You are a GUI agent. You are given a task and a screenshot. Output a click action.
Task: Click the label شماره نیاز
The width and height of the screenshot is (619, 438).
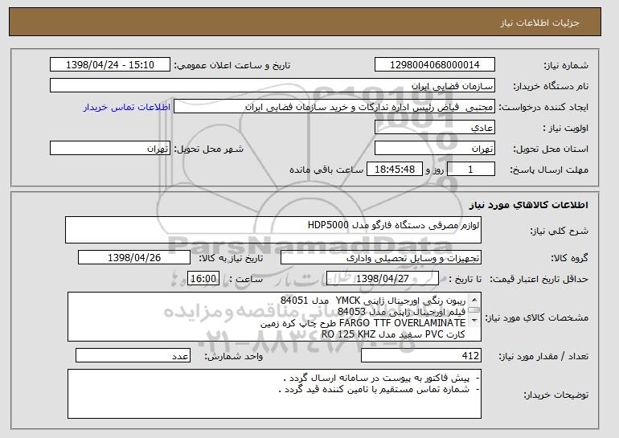point(567,65)
